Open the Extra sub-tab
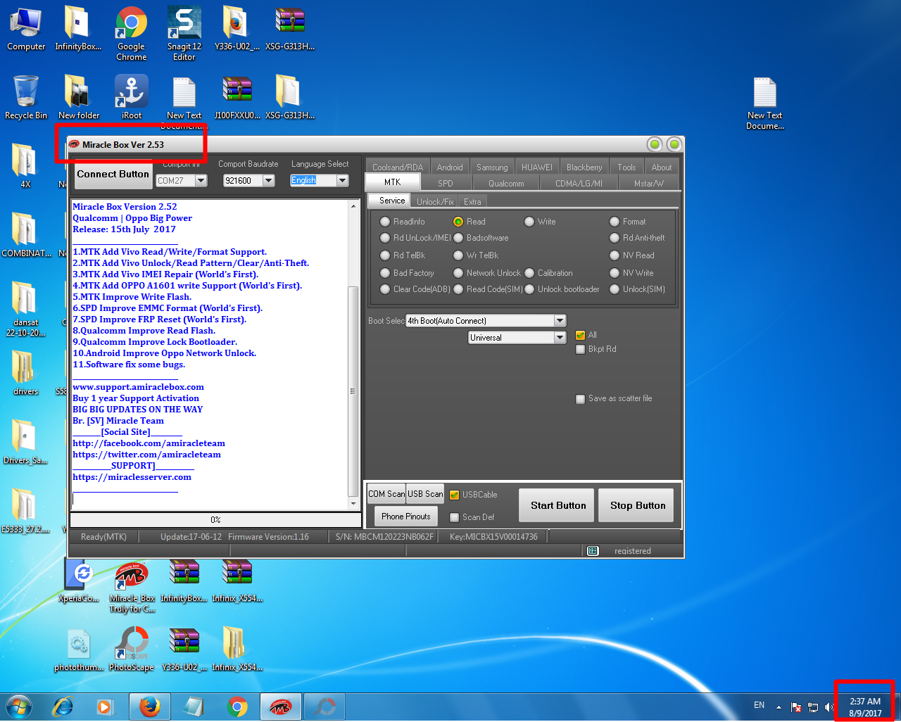Screen dimensions: 901x722 [x=472, y=202]
